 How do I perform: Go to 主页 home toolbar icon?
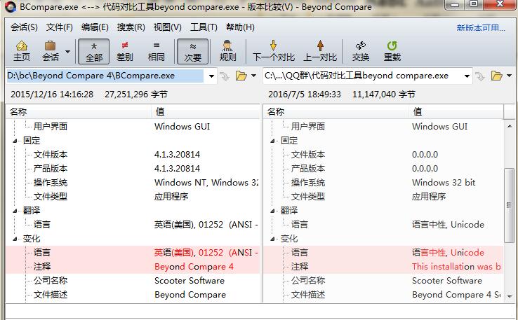[x=22, y=51]
